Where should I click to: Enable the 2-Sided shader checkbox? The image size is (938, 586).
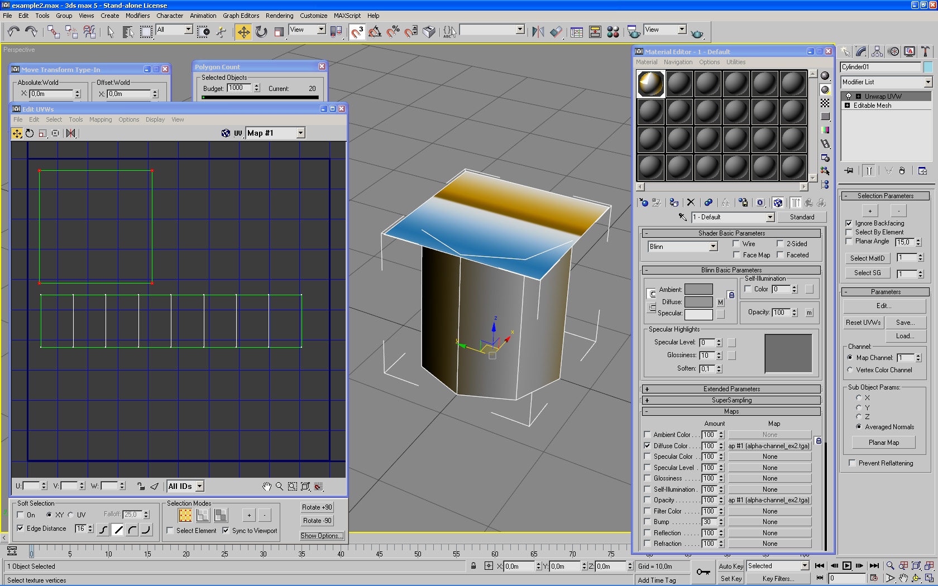coord(780,244)
